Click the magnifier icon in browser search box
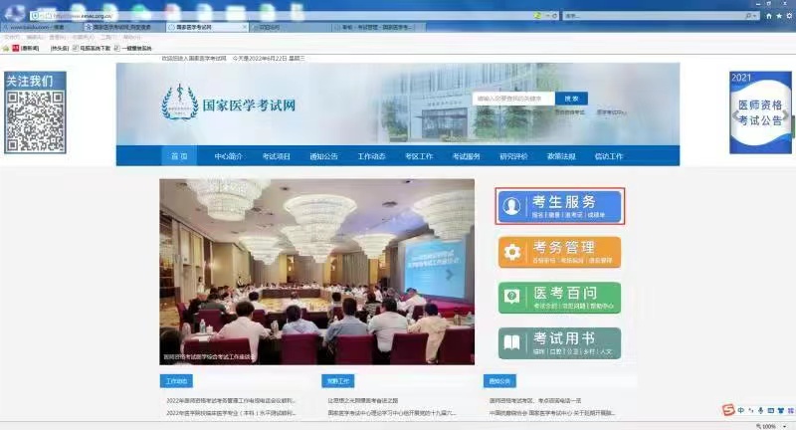Viewport: 796px width, 430px height. 749,16
